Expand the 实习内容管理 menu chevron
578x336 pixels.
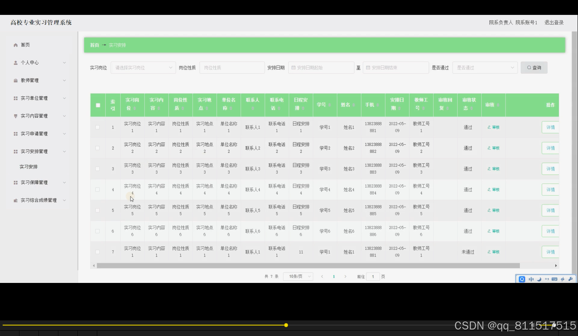click(x=64, y=116)
